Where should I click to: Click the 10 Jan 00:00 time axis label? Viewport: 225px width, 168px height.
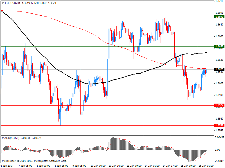click(98, 165)
